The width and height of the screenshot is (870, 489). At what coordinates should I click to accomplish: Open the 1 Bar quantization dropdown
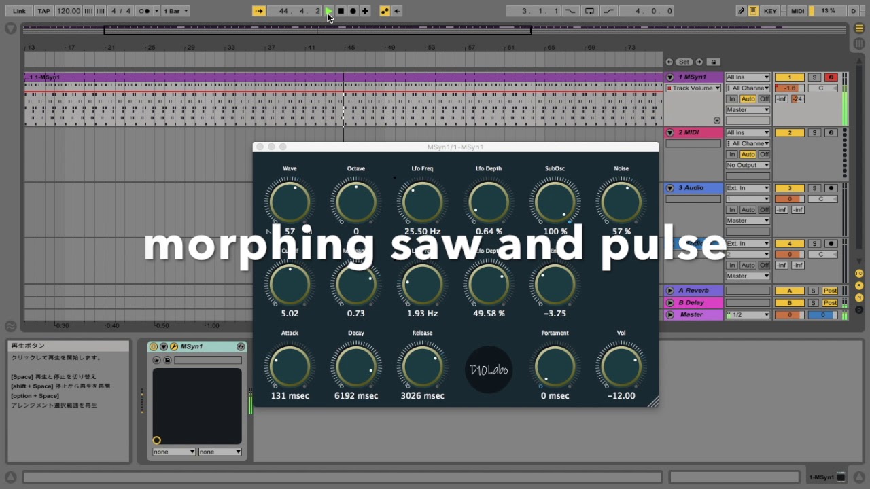coord(176,11)
